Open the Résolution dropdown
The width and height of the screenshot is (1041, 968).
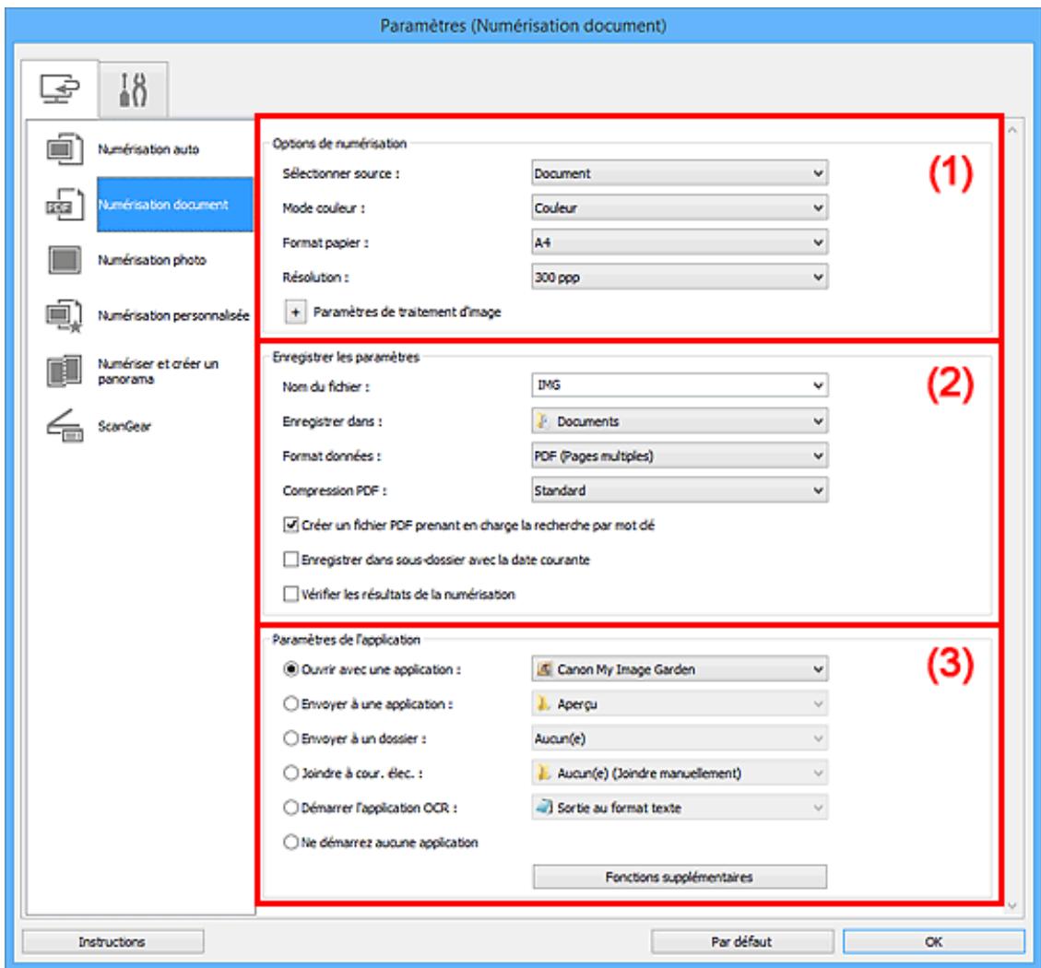(680, 277)
